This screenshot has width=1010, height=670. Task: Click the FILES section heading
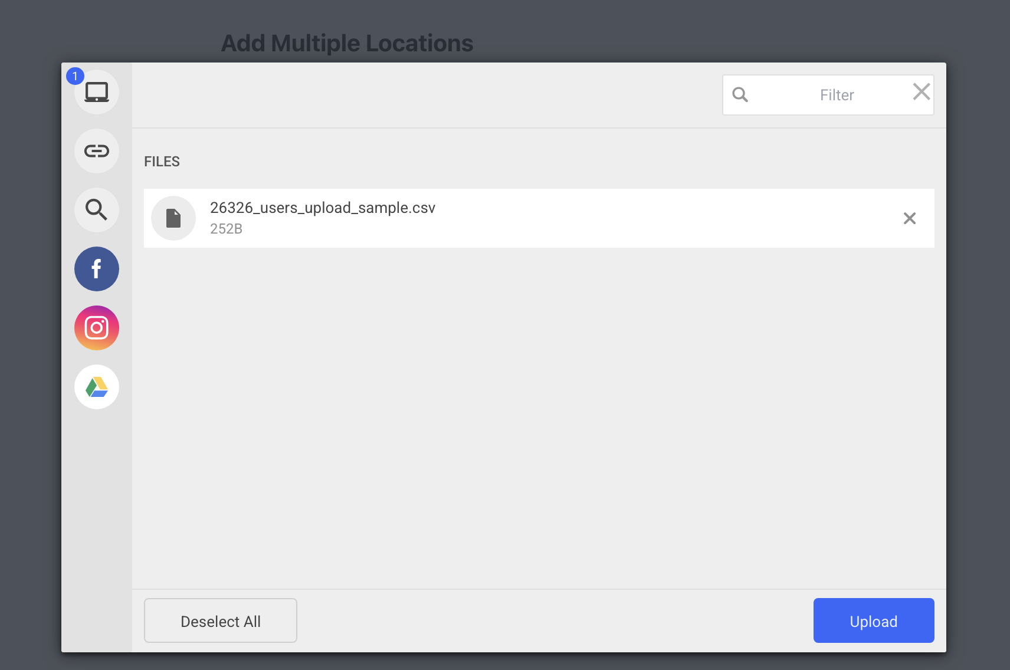(x=162, y=162)
